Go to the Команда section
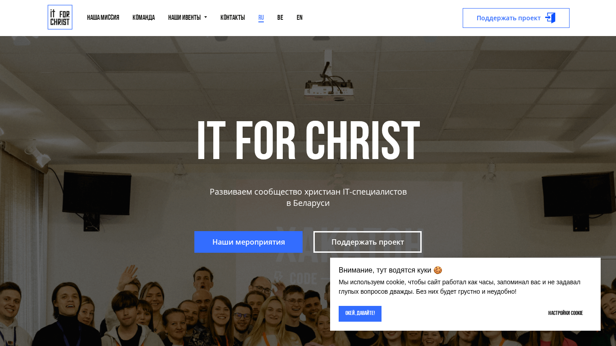Viewport: 616px width, 346px height. 143,18
